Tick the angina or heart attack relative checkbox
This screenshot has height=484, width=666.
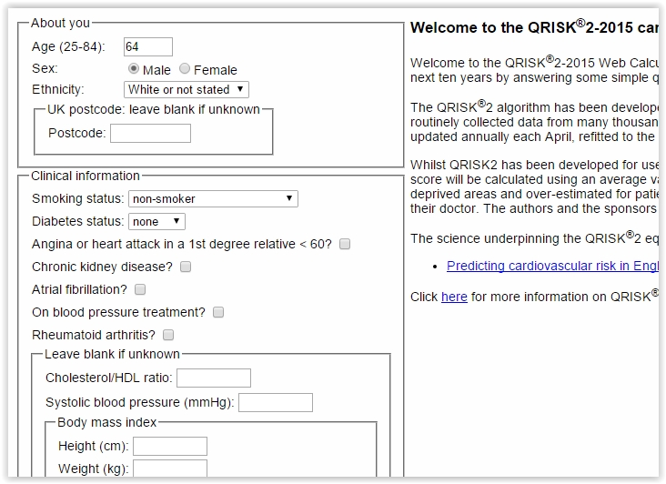coord(345,244)
